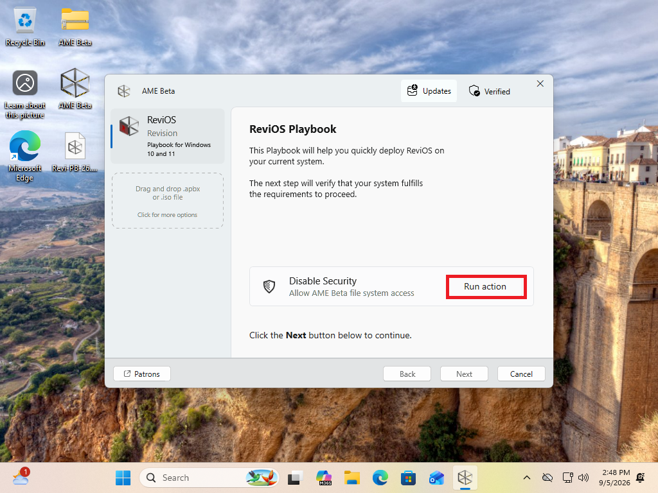Screen dimensions: 658x493
Task: Click the AME Beta logo in title bar
Action: click(124, 91)
